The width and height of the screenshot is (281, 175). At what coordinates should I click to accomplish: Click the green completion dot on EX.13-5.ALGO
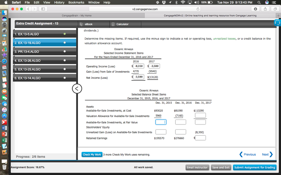64,34
